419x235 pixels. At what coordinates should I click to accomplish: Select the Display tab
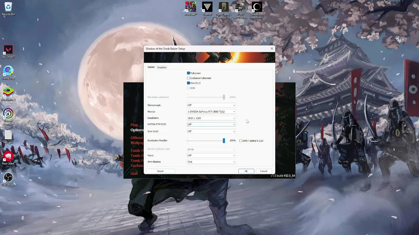[x=151, y=67]
